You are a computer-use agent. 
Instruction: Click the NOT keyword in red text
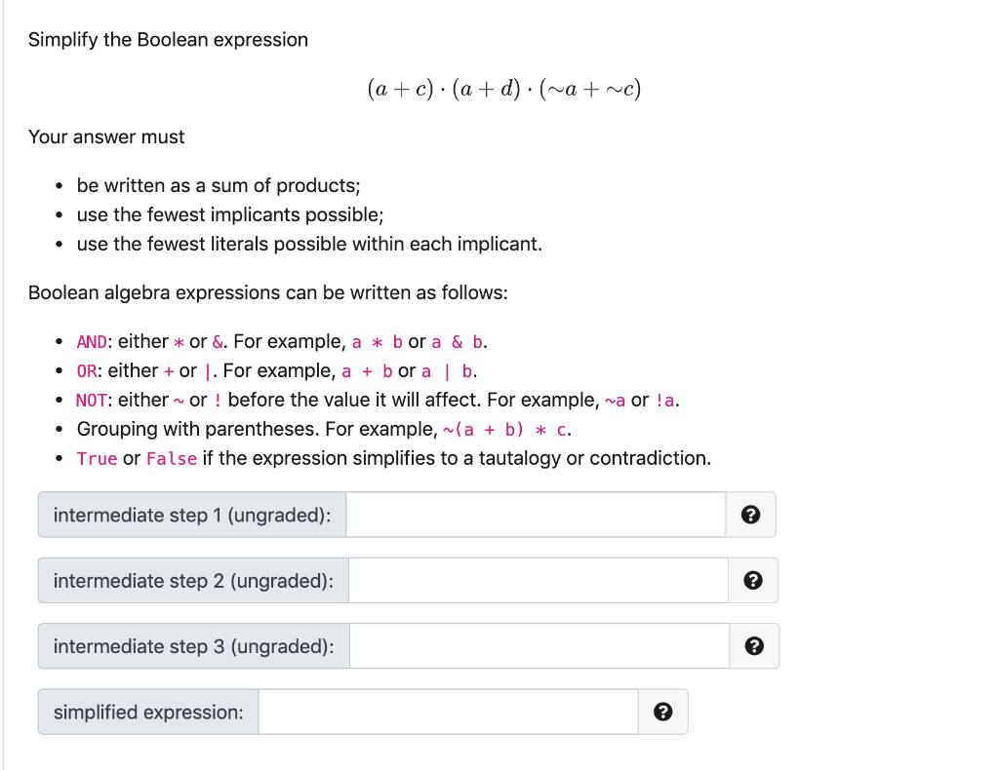(x=91, y=400)
